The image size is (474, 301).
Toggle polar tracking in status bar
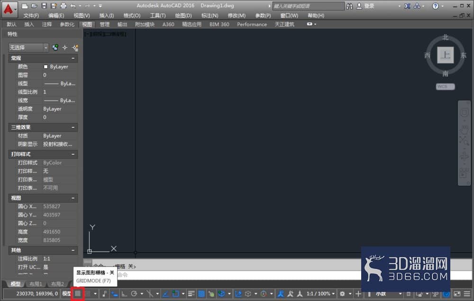[x=134, y=294]
